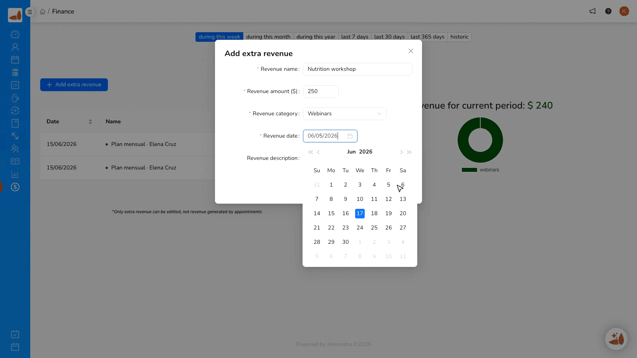Click the calendar icon in Revenue date field

pyautogui.click(x=350, y=136)
